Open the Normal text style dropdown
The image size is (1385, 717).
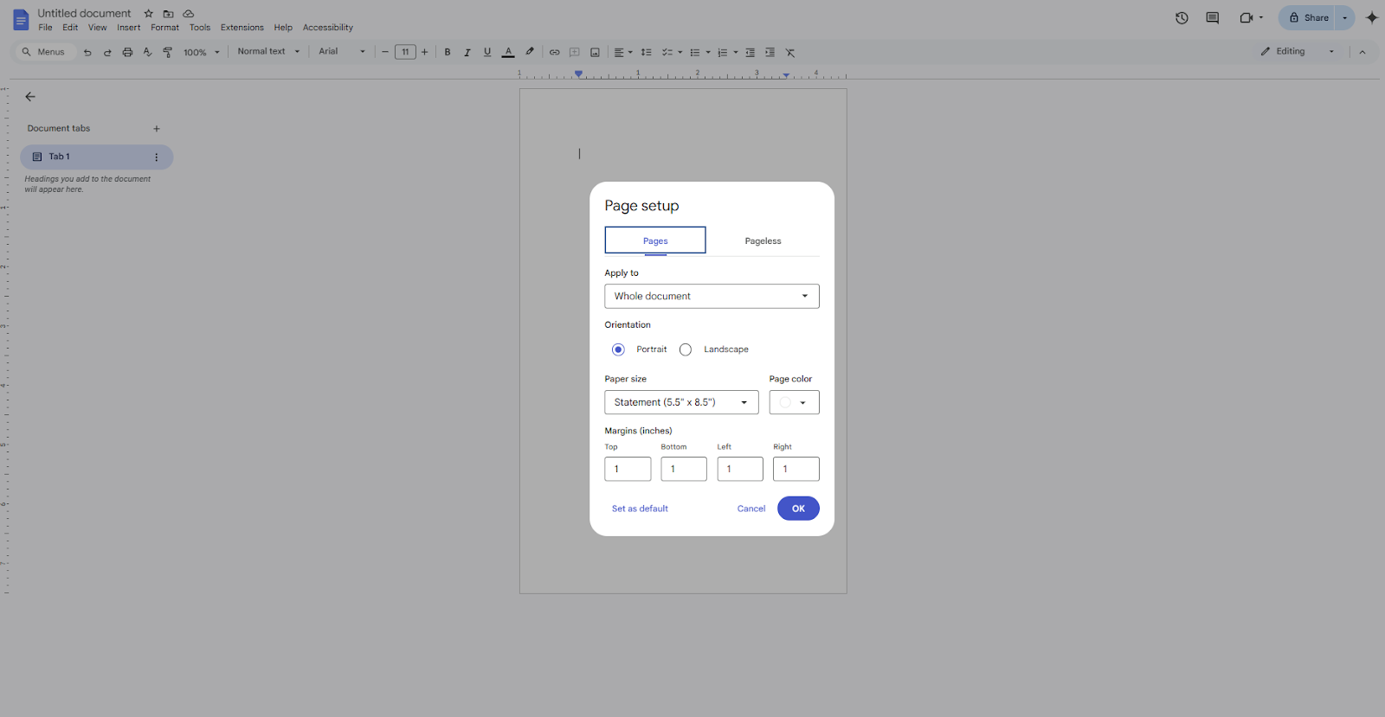pos(268,52)
